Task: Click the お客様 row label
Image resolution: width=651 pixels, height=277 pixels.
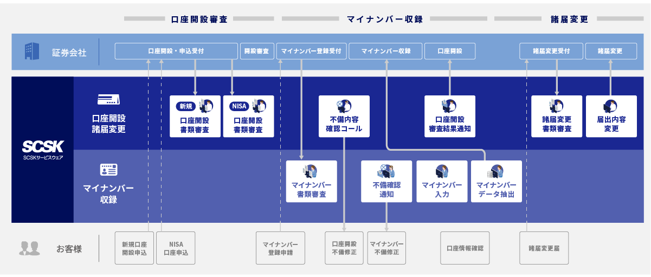Action: [69, 249]
